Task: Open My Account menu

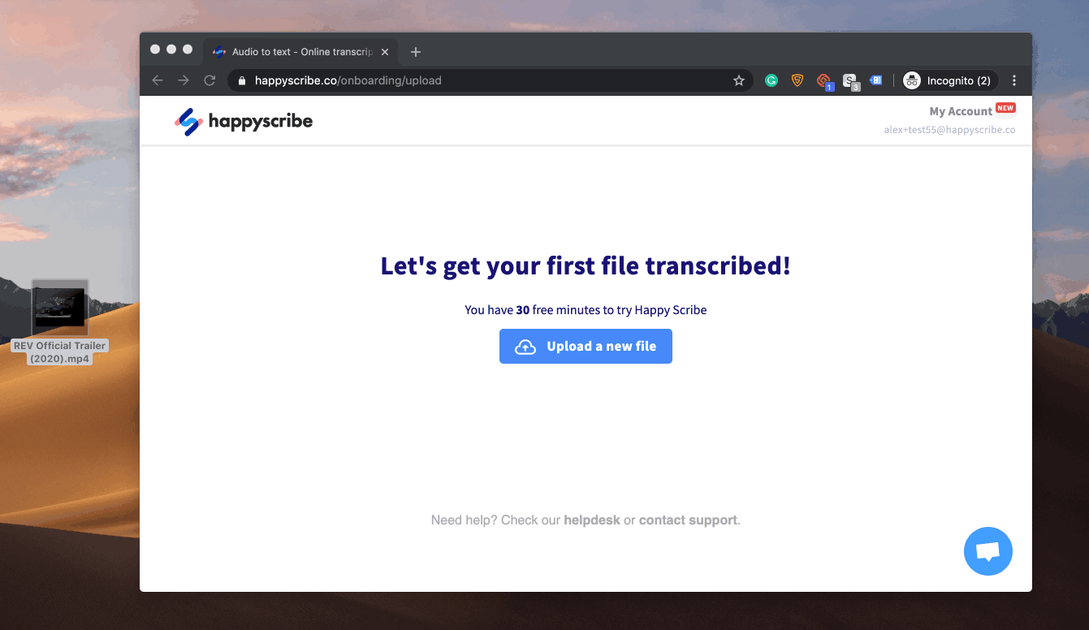Action: click(x=961, y=111)
